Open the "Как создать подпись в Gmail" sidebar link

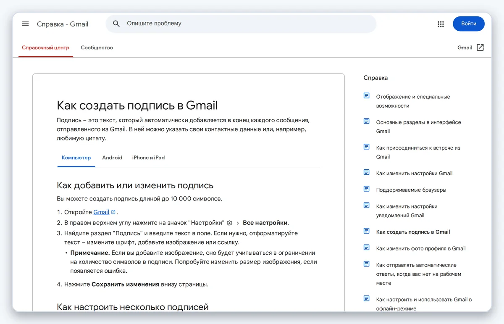413,232
